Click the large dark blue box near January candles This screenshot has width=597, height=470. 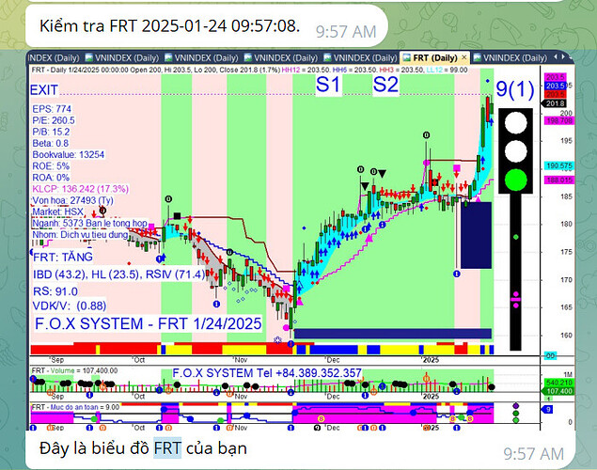click(x=476, y=235)
